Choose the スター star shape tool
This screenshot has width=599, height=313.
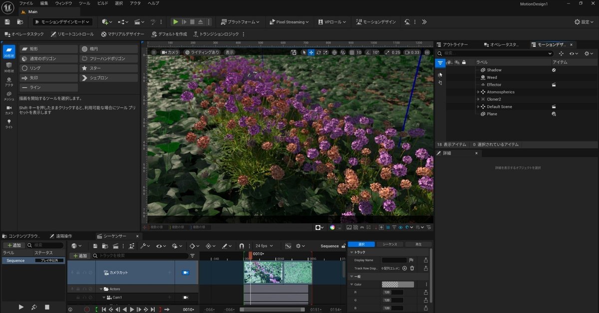point(108,68)
